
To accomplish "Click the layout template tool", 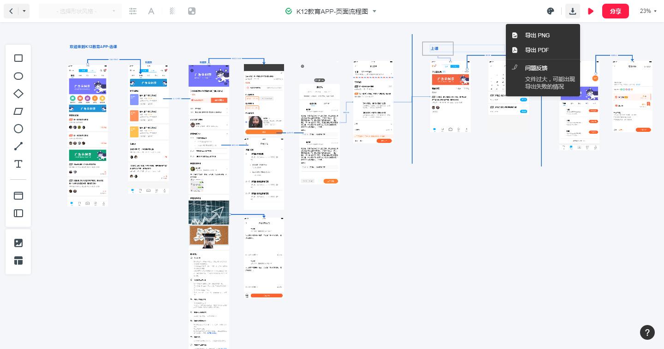I will (18, 261).
